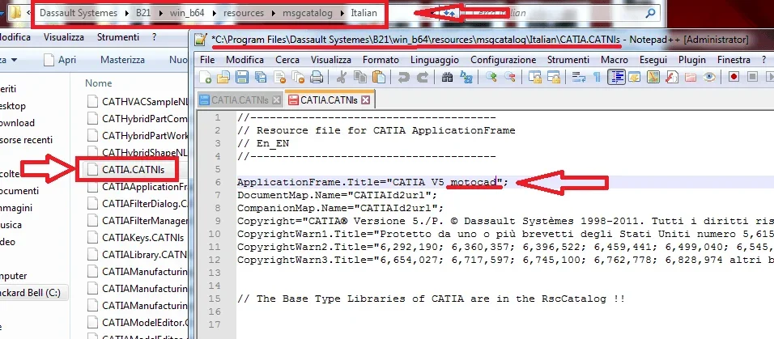
Task: Click the Save file toolbar icon
Action: [241, 77]
